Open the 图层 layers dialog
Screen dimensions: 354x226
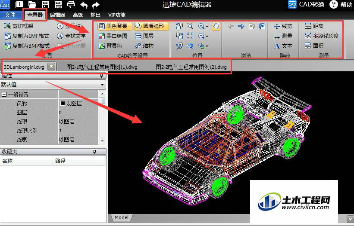(x=144, y=36)
